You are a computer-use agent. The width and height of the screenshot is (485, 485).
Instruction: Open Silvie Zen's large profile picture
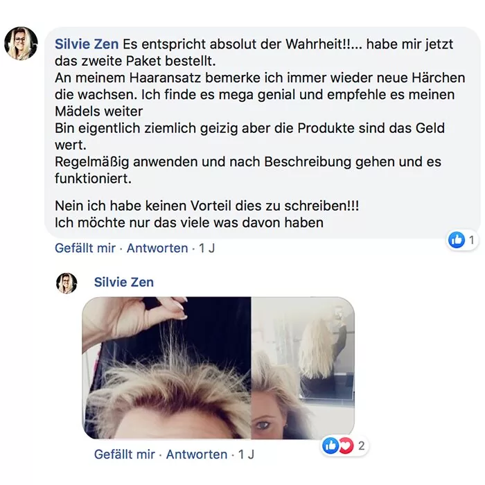click(21, 43)
